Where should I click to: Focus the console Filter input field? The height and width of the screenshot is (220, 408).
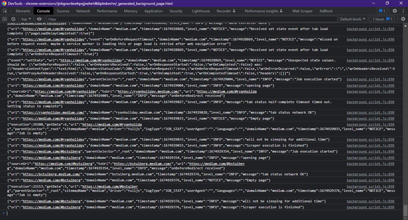click(192, 19)
